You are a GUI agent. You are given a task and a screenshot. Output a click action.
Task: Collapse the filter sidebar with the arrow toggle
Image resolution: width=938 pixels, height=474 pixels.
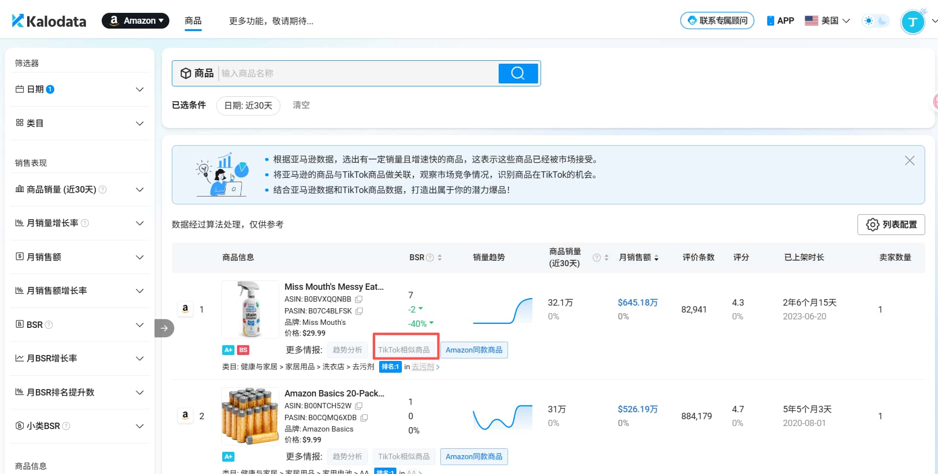click(x=164, y=327)
